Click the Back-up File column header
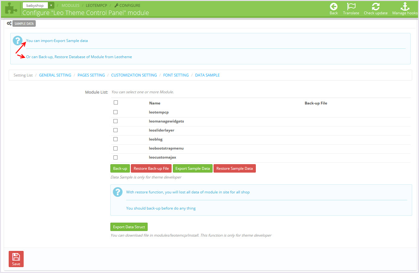The height and width of the screenshot is (273, 419). (316, 103)
